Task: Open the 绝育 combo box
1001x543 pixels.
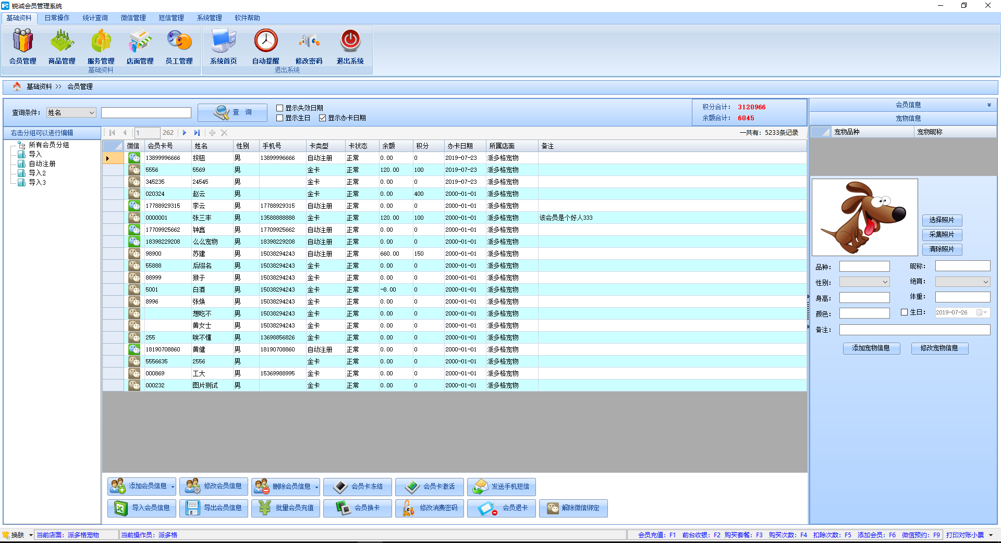Action: click(x=962, y=282)
